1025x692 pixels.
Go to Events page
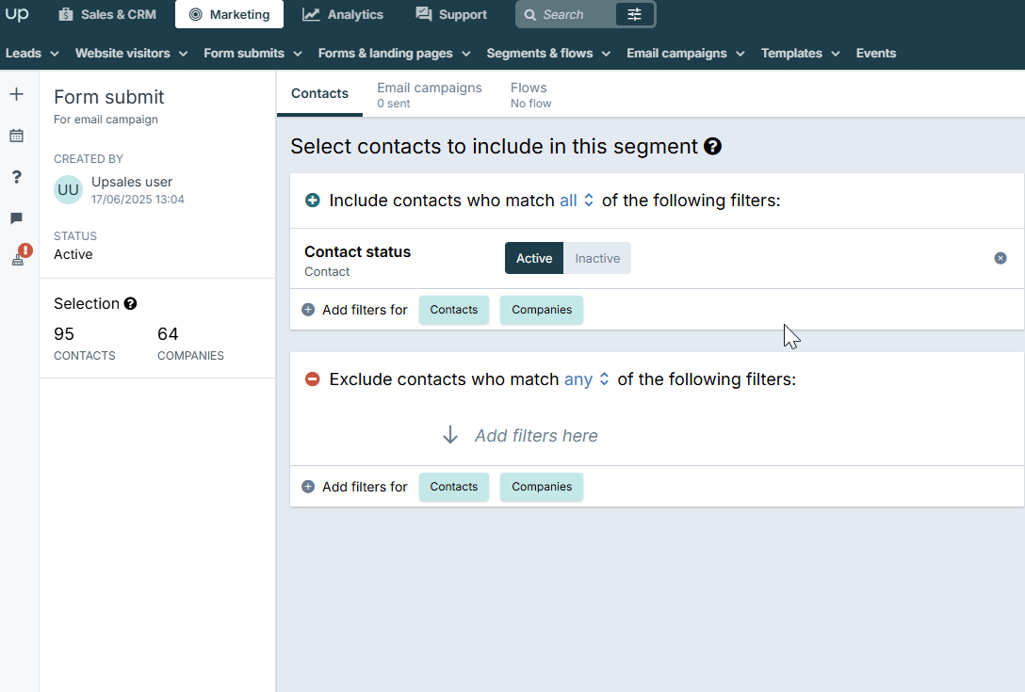[x=876, y=53]
